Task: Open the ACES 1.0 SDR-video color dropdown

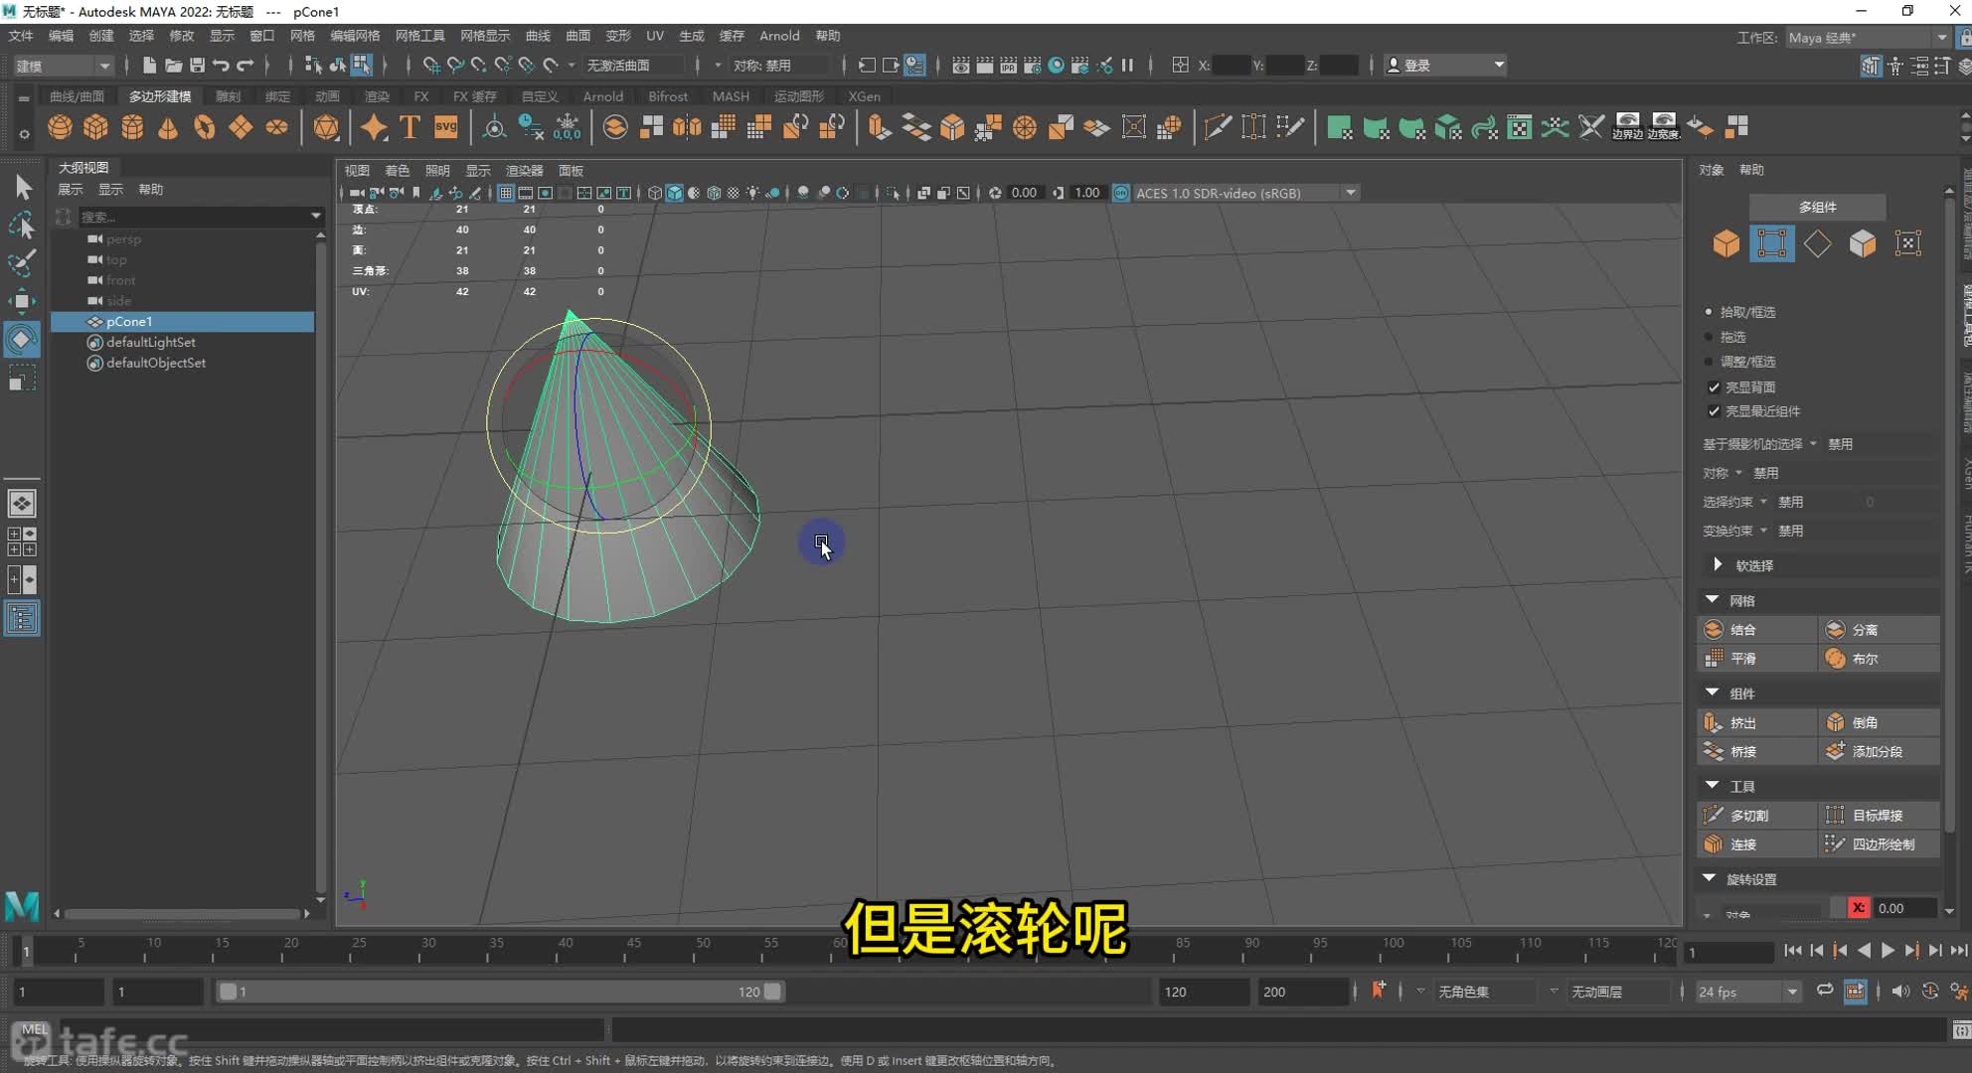Action: pyautogui.click(x=1245, y=193)
